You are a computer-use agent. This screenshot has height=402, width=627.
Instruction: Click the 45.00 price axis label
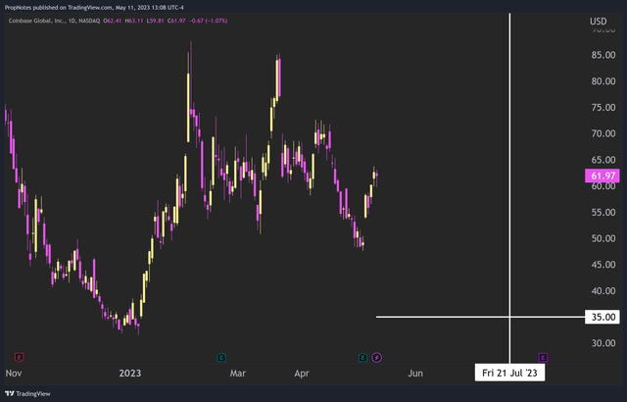point(603,265)
